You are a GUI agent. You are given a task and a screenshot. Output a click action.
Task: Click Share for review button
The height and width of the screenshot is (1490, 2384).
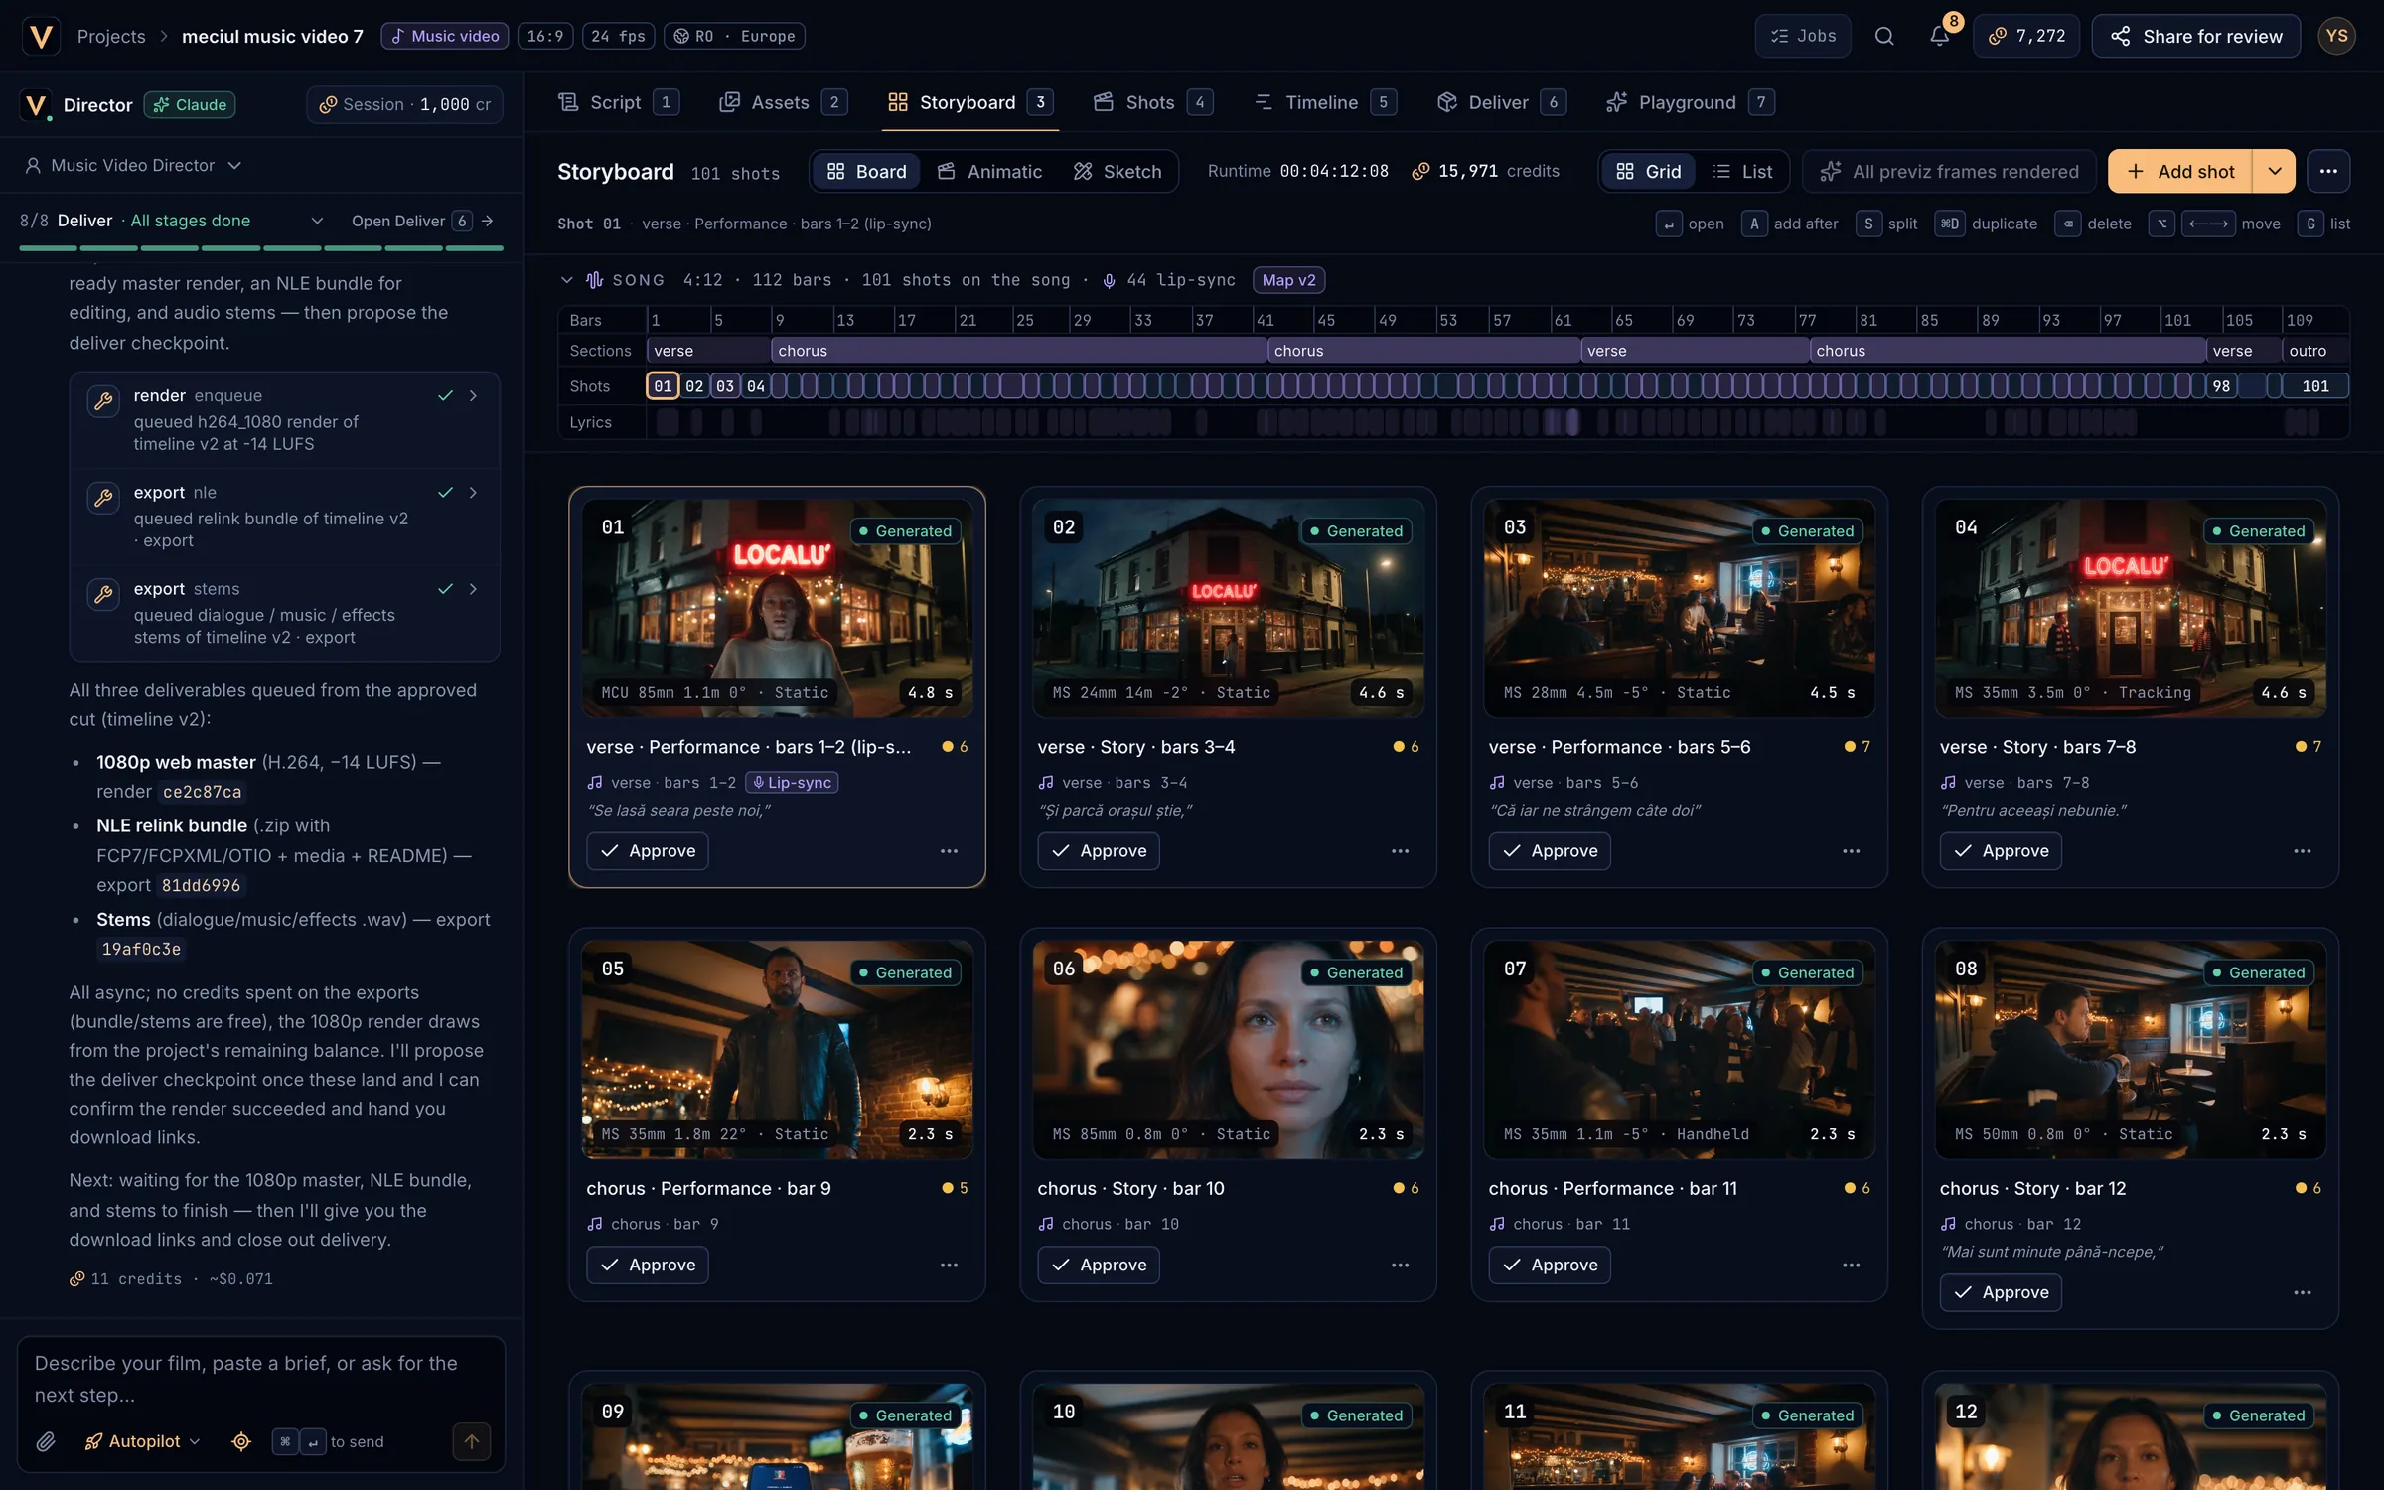tap(2196, 36)
